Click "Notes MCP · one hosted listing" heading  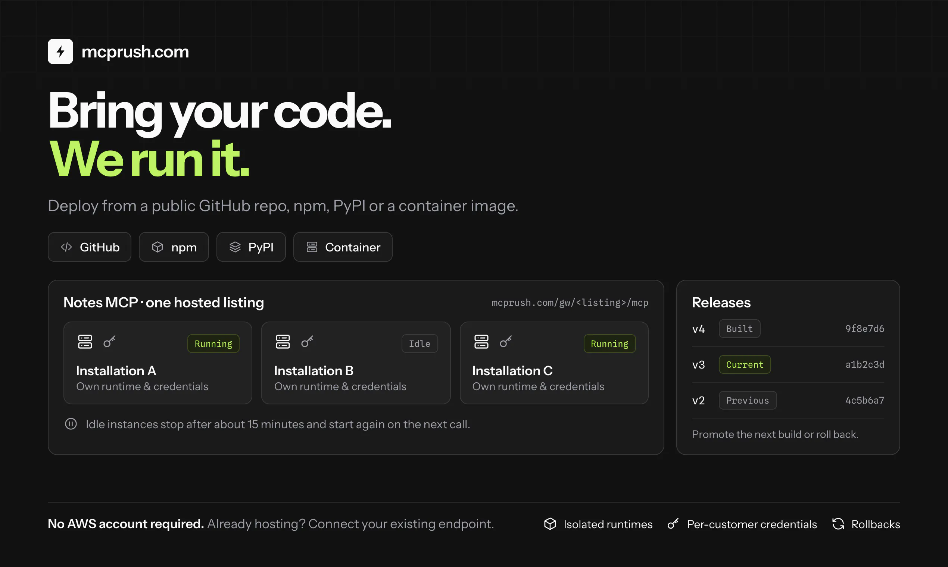163,303
